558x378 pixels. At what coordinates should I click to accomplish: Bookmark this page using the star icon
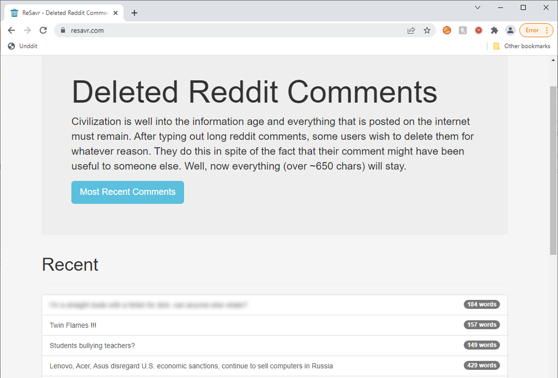point(427,31)
